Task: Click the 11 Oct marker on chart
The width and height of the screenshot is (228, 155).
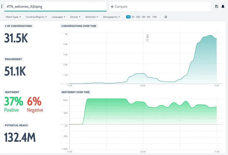Action: pos(147,38)
